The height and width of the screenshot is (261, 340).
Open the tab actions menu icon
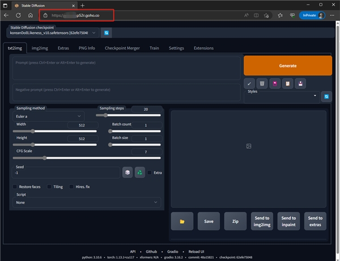tap(5, 6)
